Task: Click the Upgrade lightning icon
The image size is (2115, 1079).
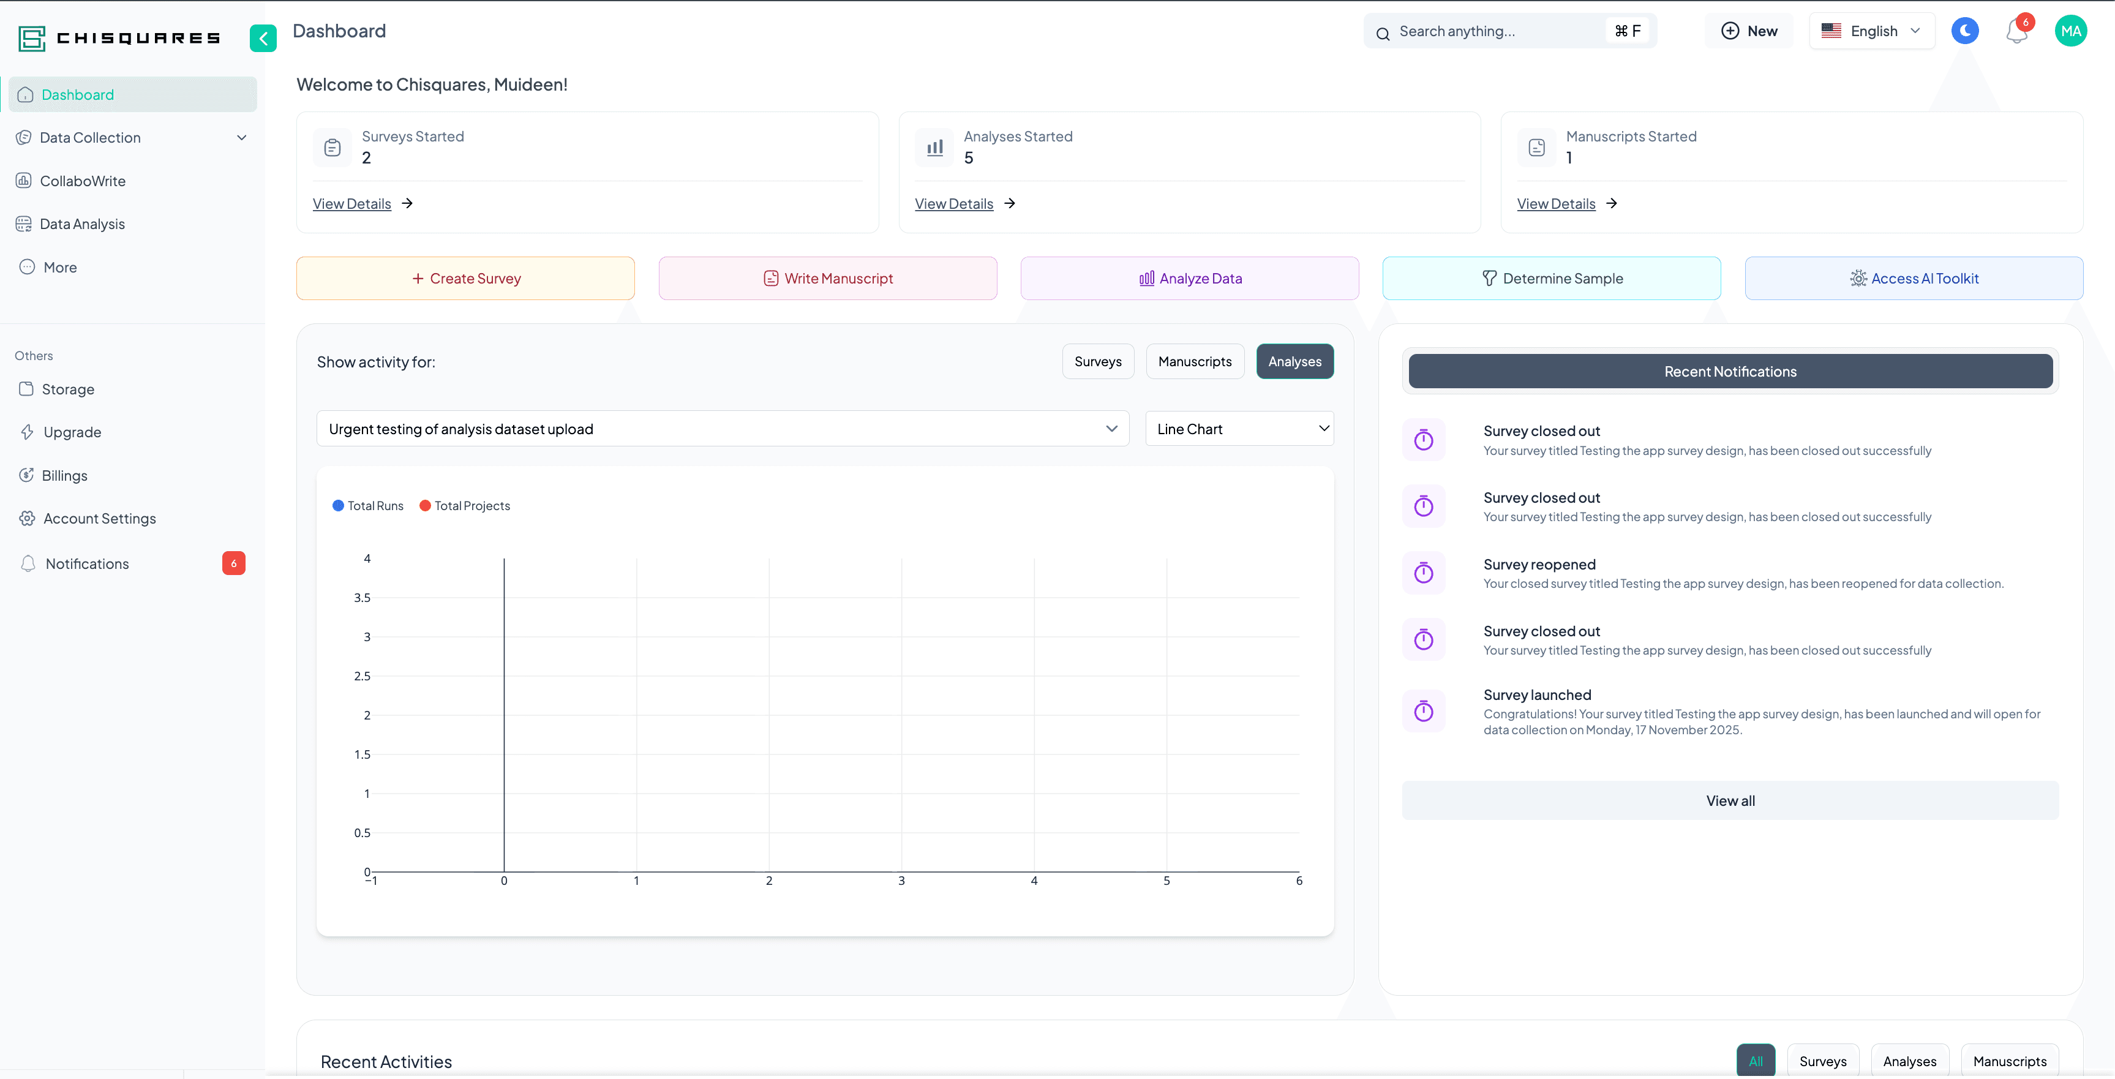Action: pyautogui.click(x=27, y=432)
